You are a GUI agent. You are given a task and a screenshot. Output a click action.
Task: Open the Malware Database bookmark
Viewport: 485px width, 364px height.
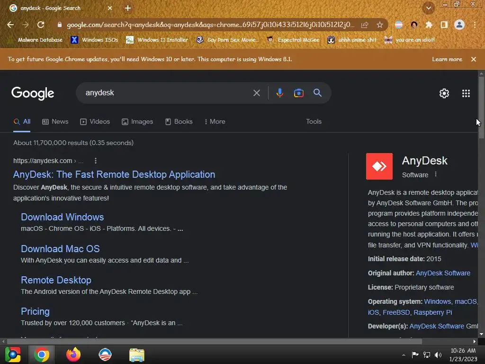(x=36, y=40)
